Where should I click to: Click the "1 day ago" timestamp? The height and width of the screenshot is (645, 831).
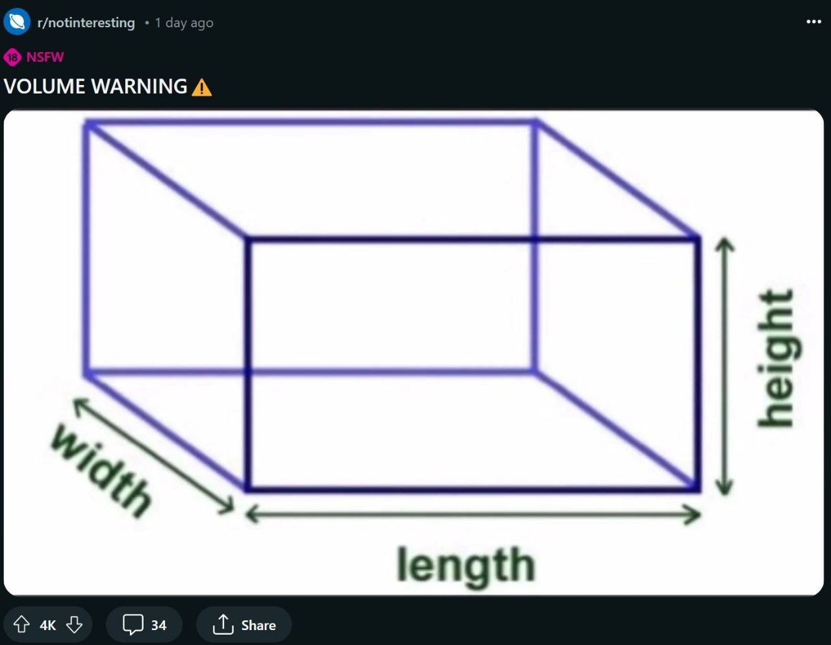pyautogui.click(x=184, y=23)
